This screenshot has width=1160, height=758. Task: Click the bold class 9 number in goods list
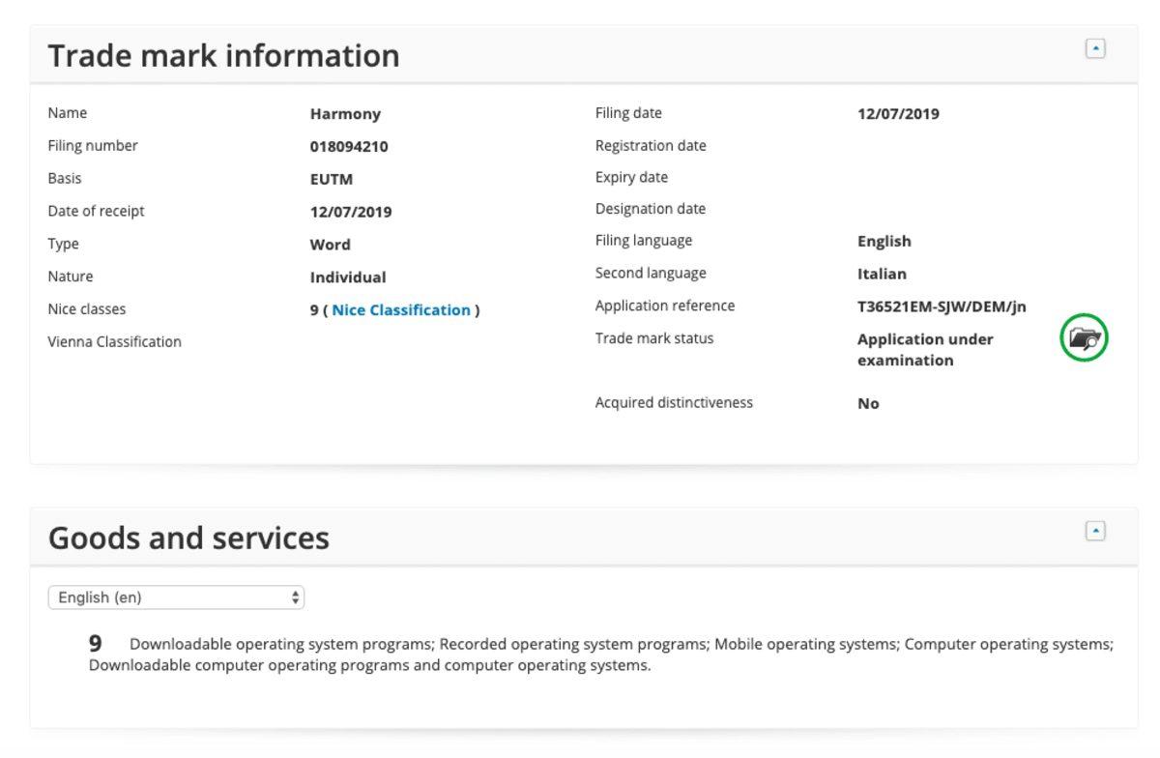pyautogui.click(x=96, y=643)
